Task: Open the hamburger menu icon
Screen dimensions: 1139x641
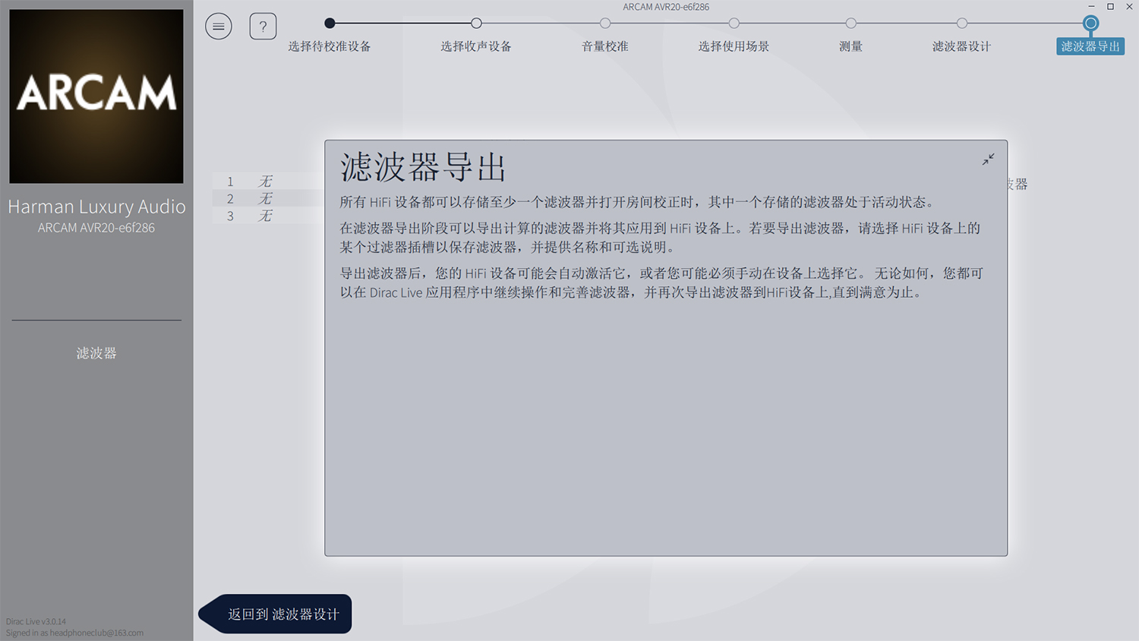Action: 218,27
